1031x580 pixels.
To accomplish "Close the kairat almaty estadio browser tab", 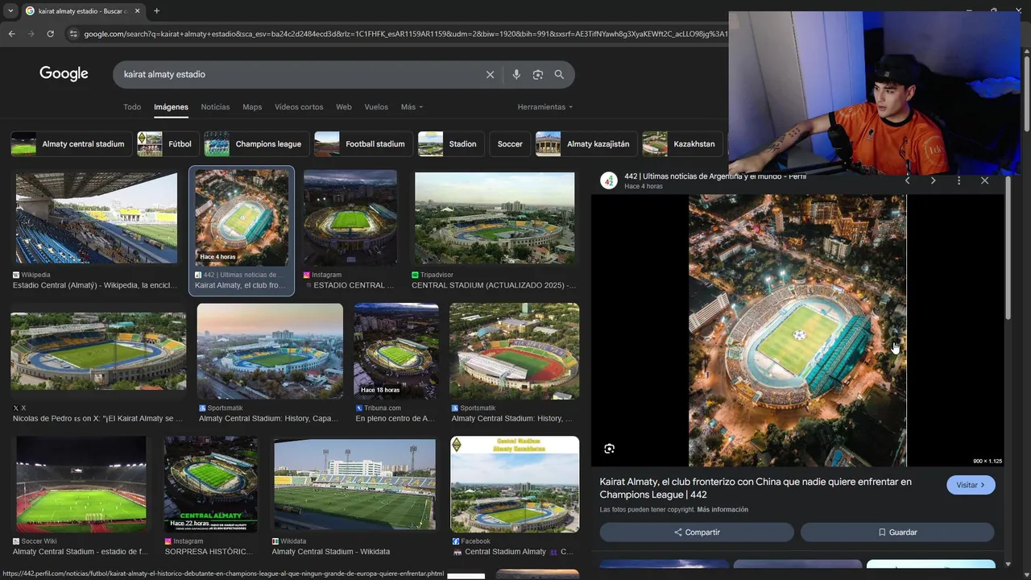I will [137, 10].
